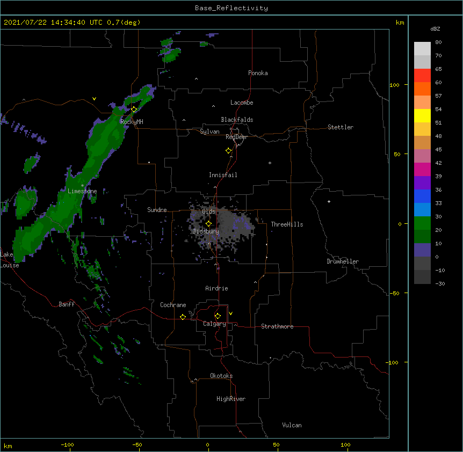Screen dimensions: 463x452
Task: Click the Olds town label
Action: click(208, 212)
